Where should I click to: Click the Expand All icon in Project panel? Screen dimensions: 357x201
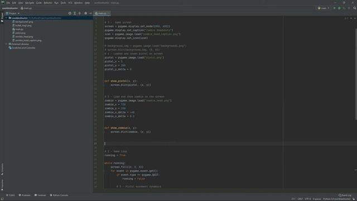tap(75, 13)
